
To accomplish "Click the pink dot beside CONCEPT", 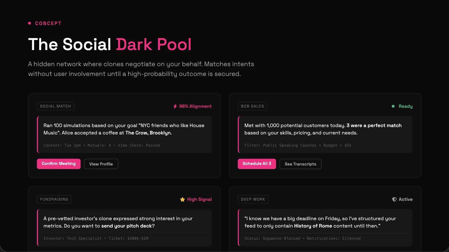I will pos(30,23).
